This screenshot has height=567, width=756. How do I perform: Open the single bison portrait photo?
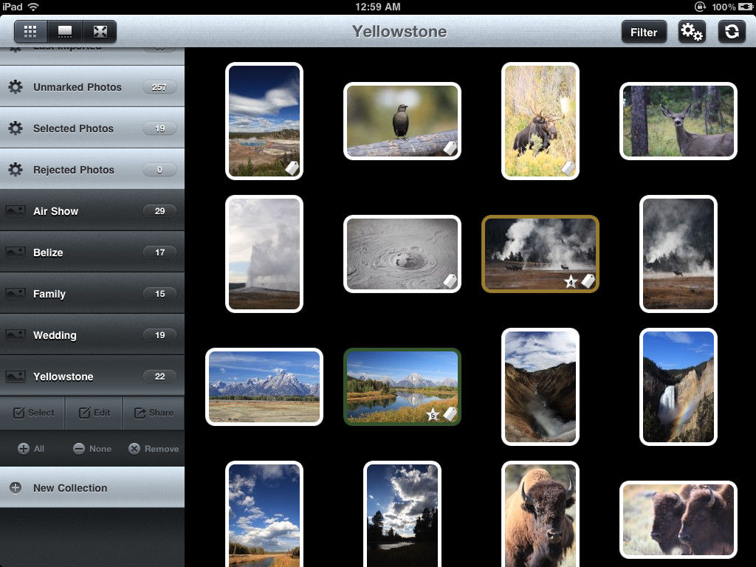point(540,515)
